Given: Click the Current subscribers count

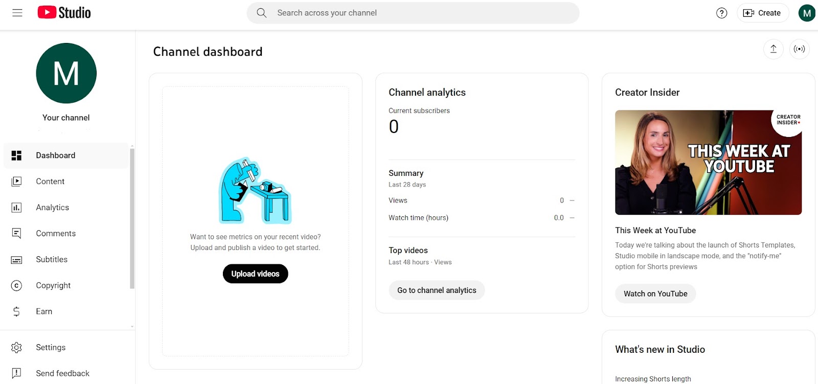Looking at the screenshot, I should (394, 126).
